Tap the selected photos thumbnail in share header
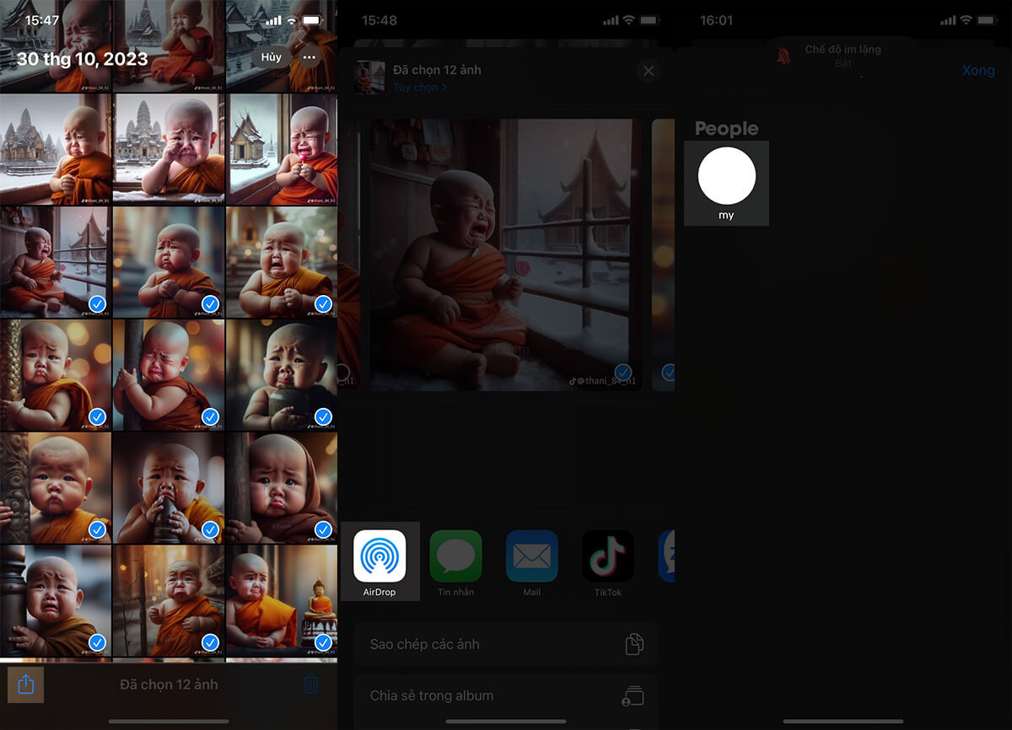This screenshot has width=1012, height=730. click(369, 77)
